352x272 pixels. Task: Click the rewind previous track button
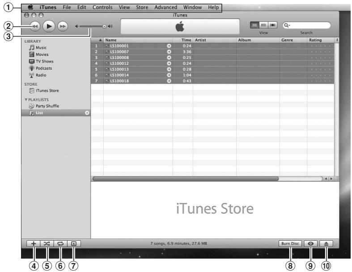[35, 26]
